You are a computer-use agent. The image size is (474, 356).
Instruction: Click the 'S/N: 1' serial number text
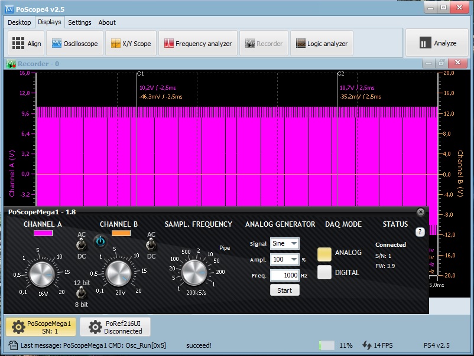[x=383, y=256]
